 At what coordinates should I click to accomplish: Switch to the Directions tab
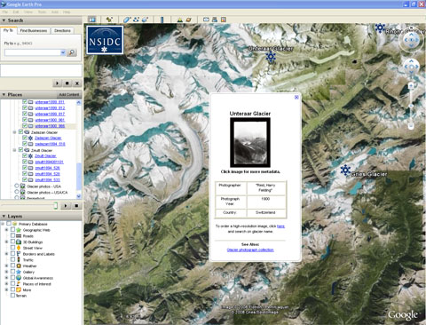tap(62, 30)
